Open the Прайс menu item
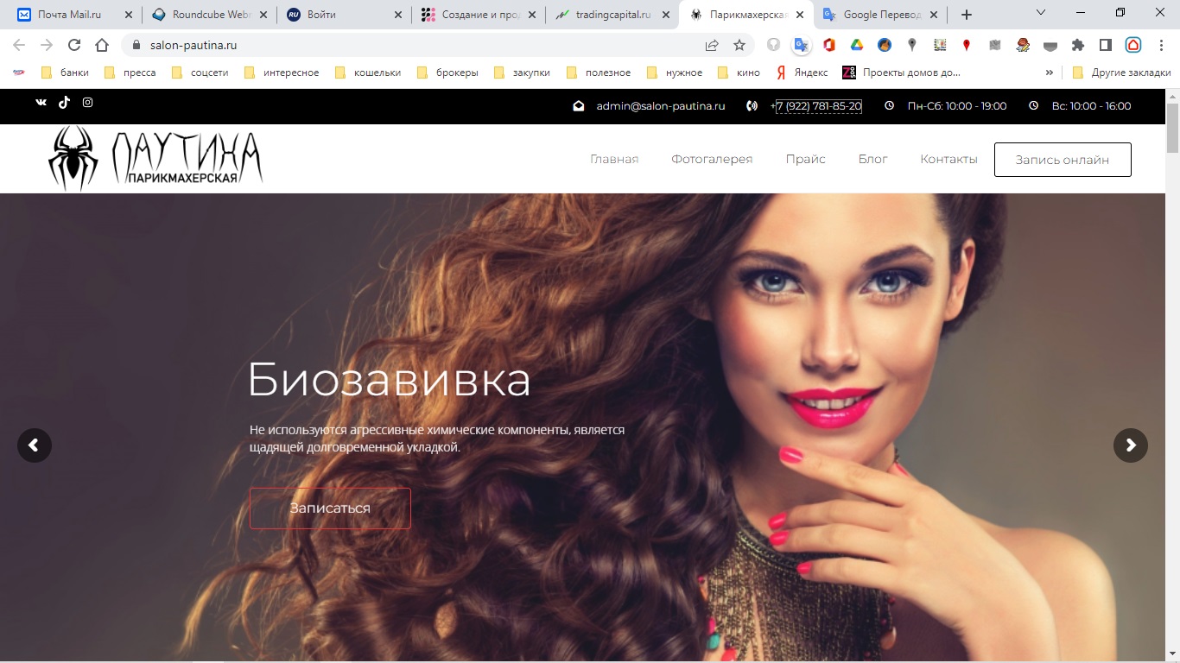This screenshot has height=663, width=1180. tap(806, 159)
